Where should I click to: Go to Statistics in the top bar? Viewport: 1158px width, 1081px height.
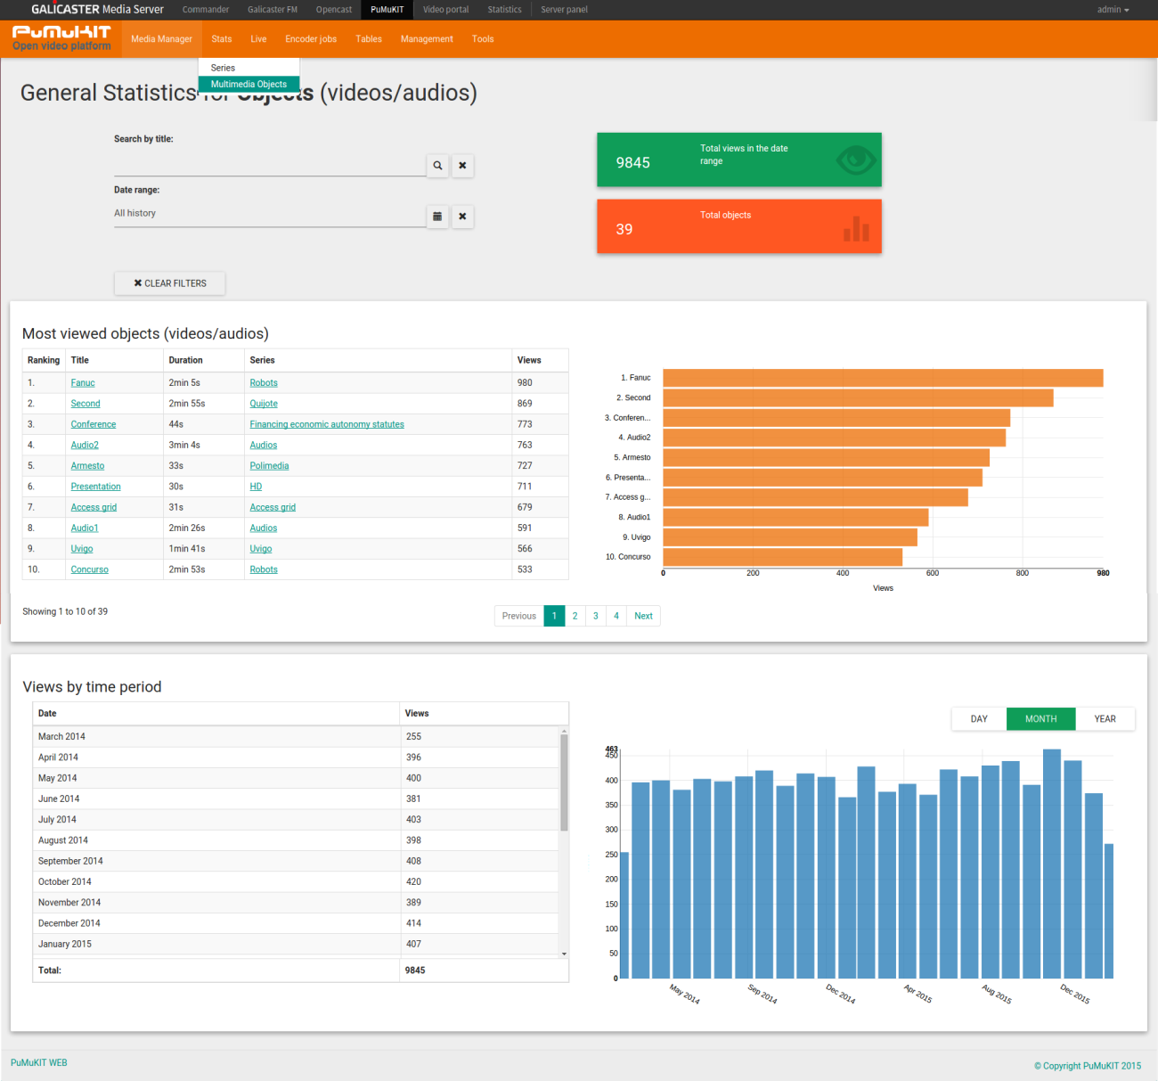pos(504,10)
